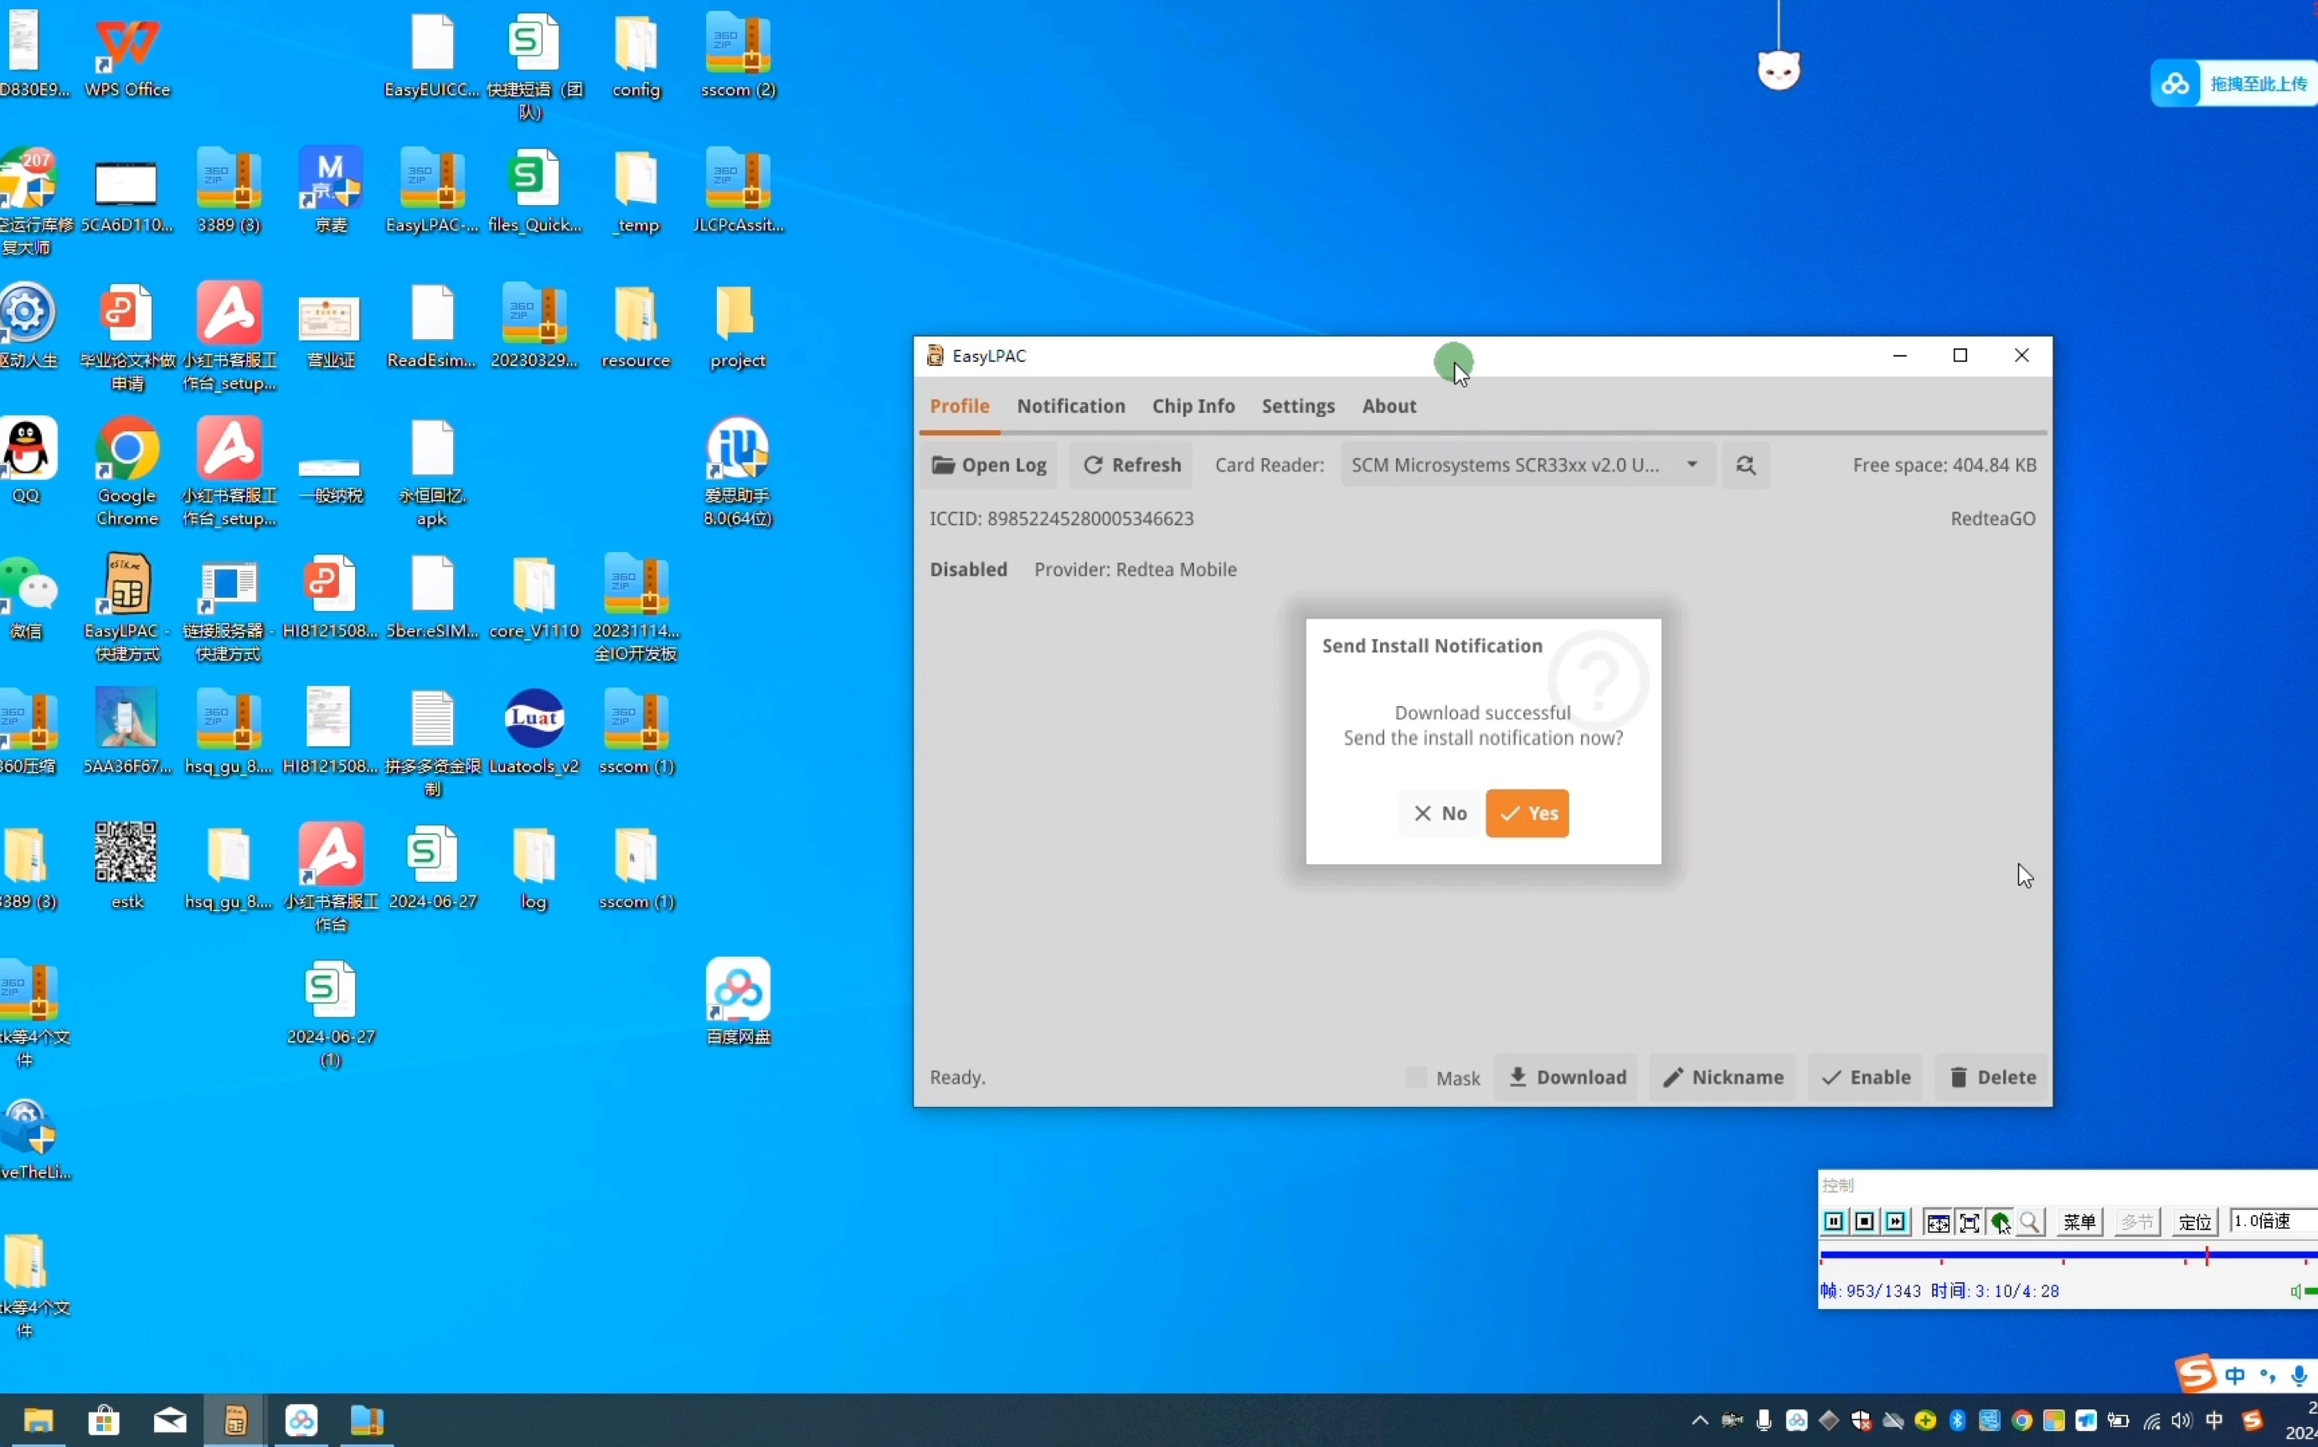The width and height of the screenshot is (2318, 1447).
Task: Click the Download icon in EasyLPAC toolbar
Action: 1517,1075
